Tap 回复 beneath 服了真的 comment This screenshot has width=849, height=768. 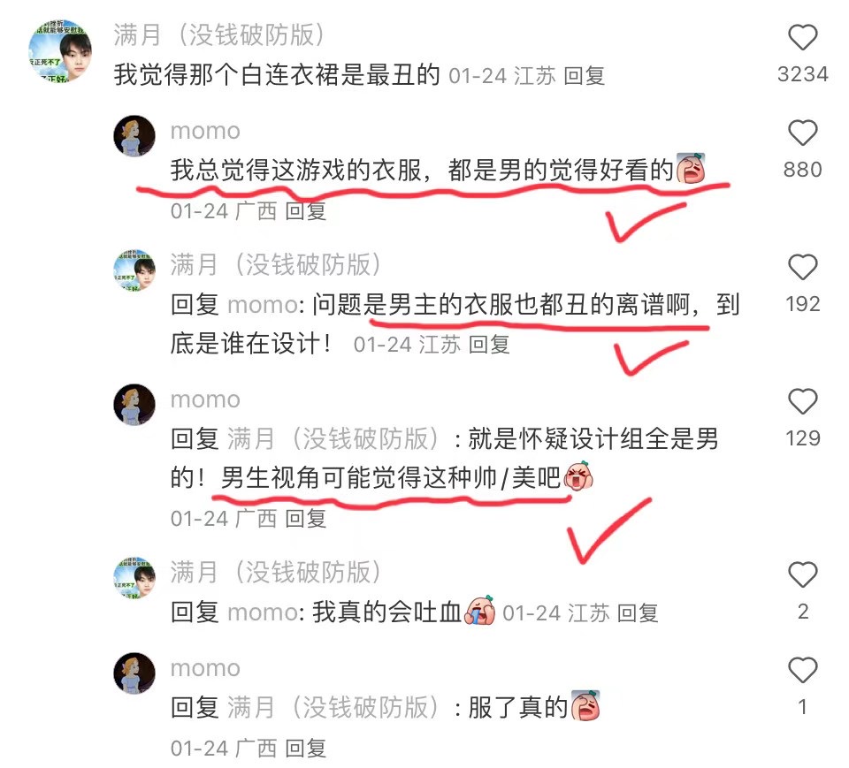click(305, 749)
